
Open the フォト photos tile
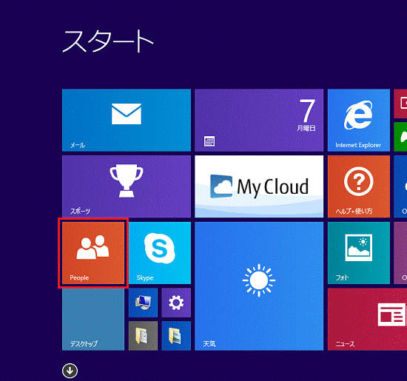click(x=359, y=253)
